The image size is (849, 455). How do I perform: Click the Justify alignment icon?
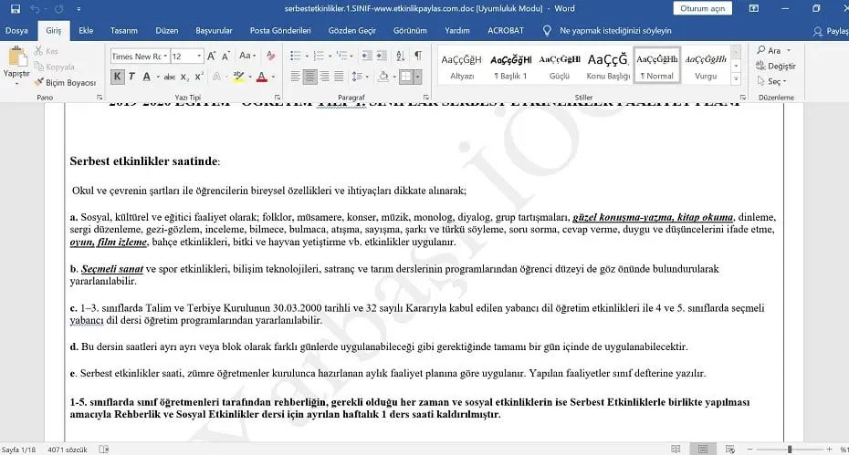click(x=339, y=77)
